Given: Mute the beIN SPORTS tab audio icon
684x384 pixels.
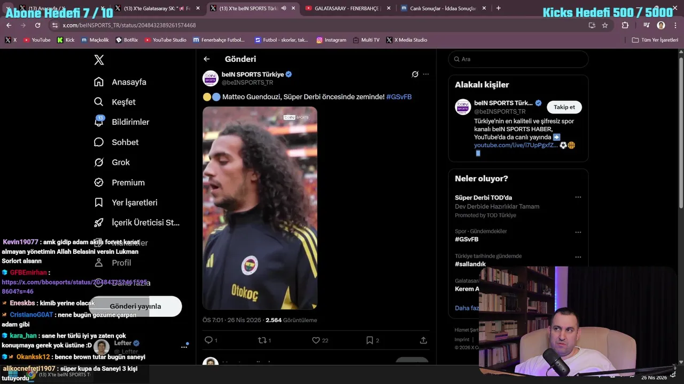Looking at the screenshot, I should pyautogui.click(x=284, y=8).
